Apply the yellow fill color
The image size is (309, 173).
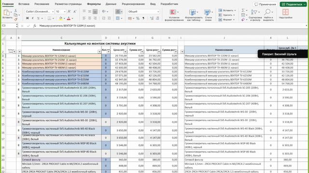(x=60, y=18)
